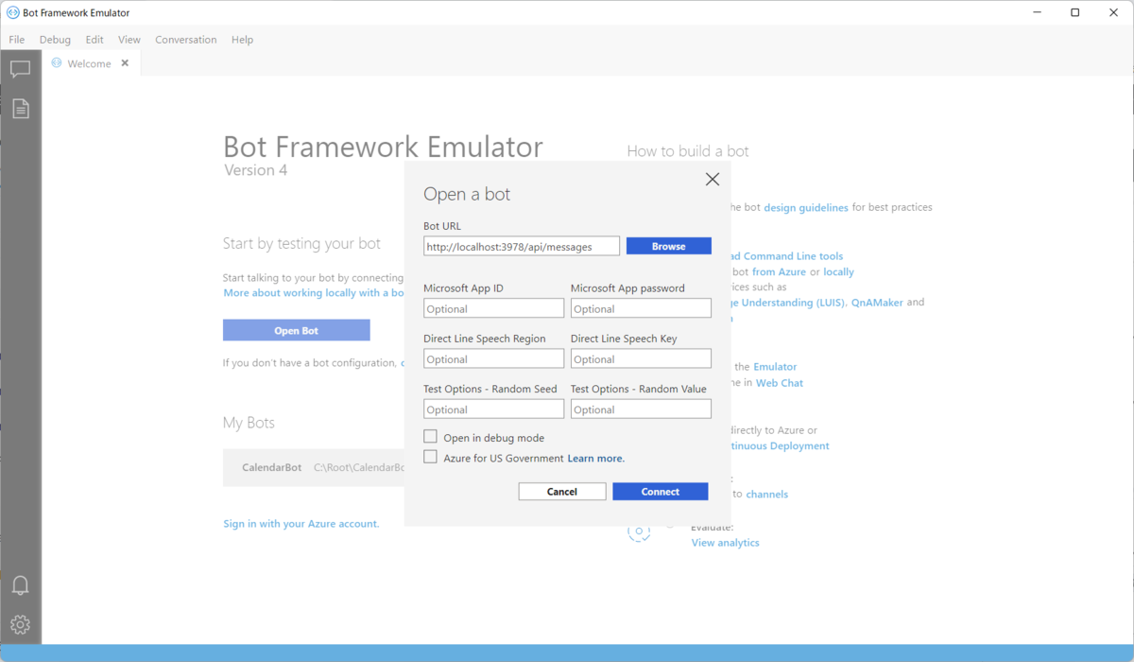Click the Random Value test option field
This screenshot has height=662, width=1134.
click(641, 409)
